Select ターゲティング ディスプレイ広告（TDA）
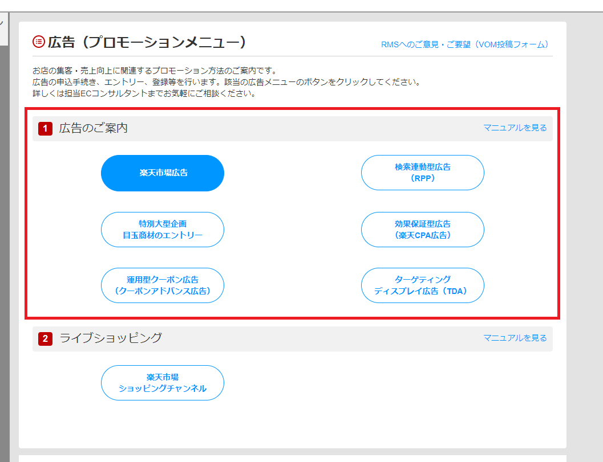Viewport: 603px width, 462px height. [422, 285]
